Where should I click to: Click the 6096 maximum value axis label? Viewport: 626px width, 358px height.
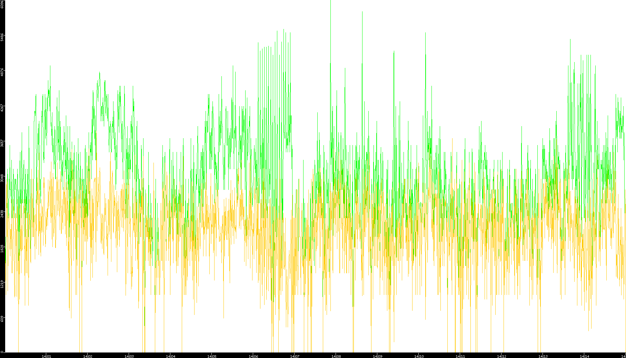point(2,4)
